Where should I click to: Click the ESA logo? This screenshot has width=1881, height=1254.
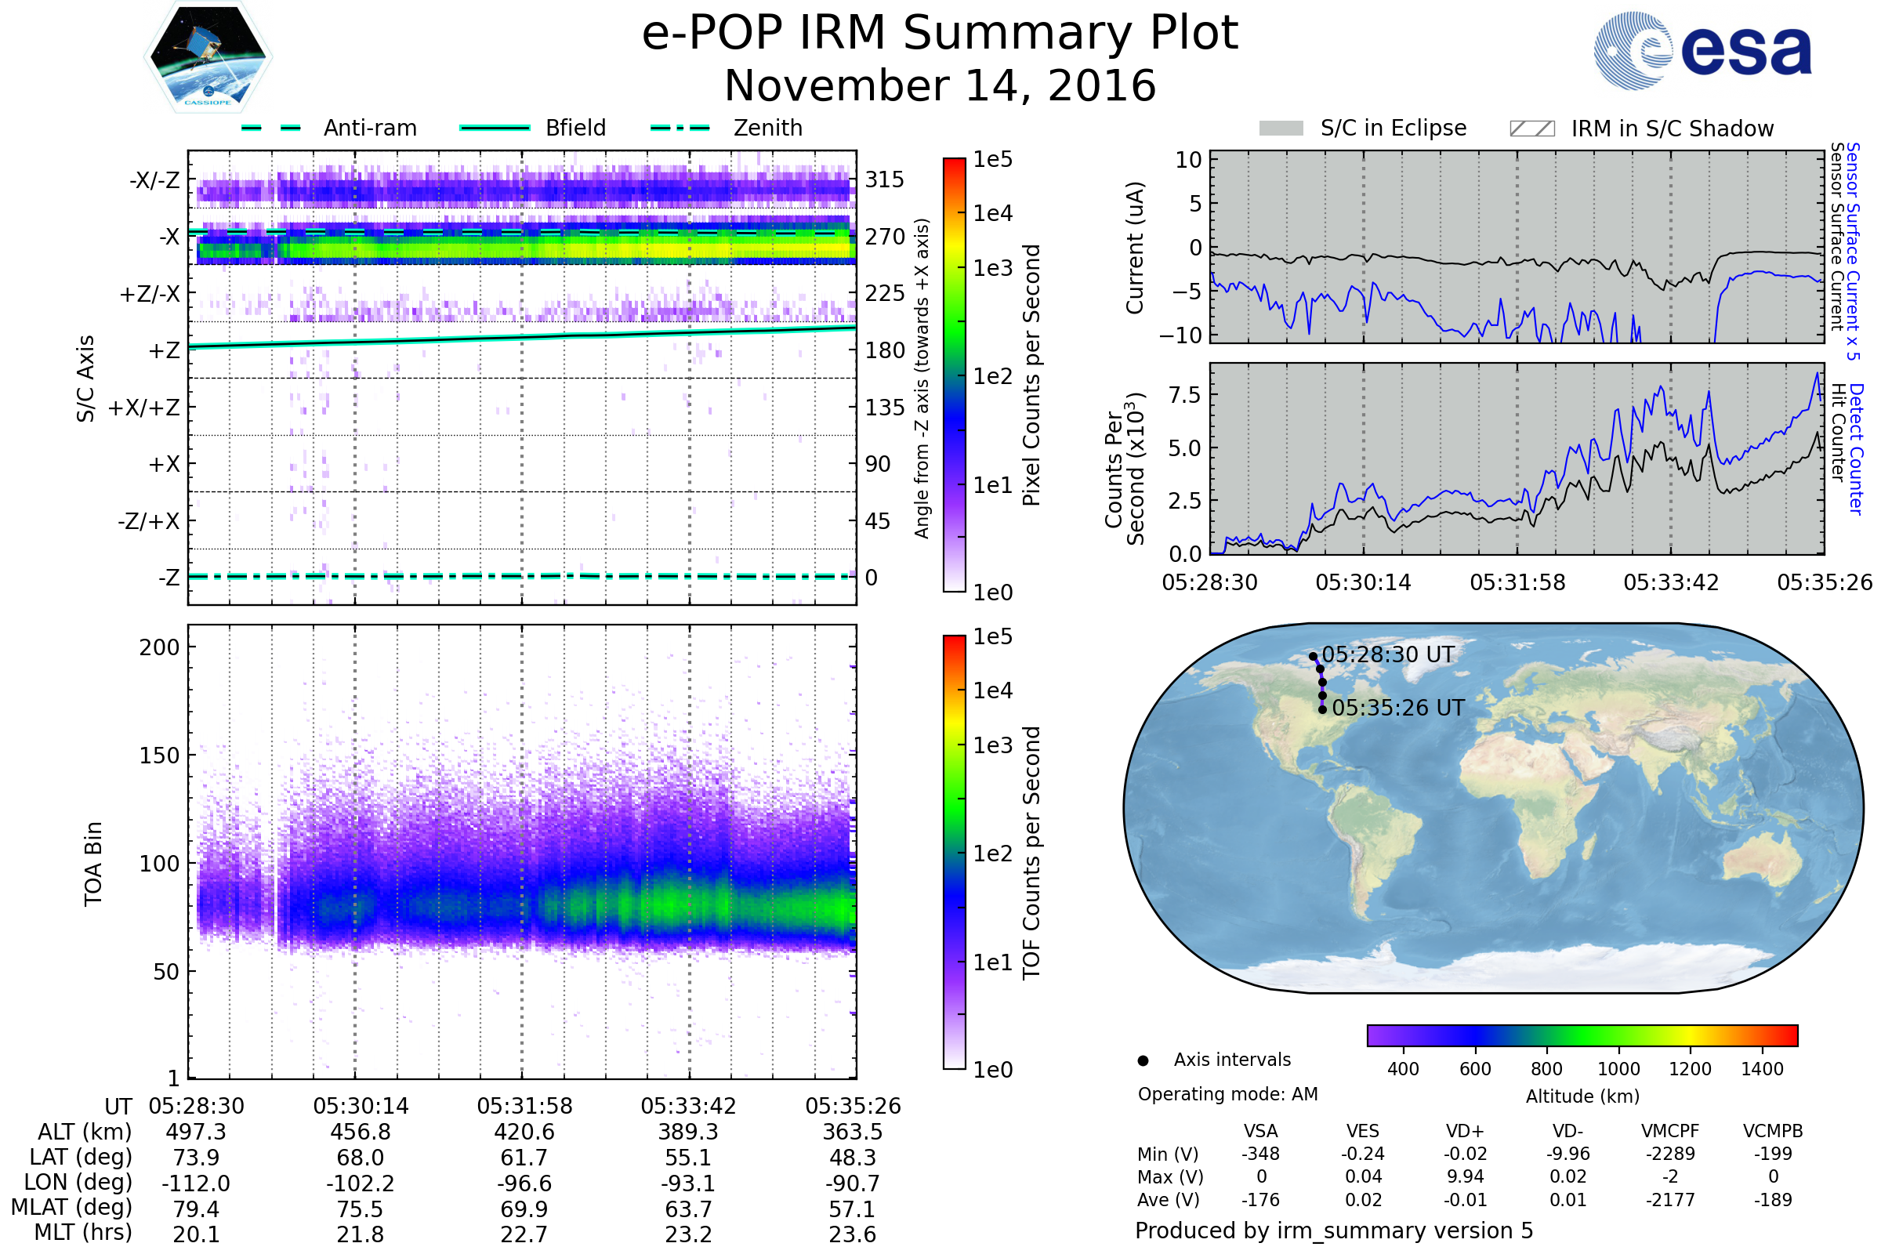click(x=1702, y=51)
